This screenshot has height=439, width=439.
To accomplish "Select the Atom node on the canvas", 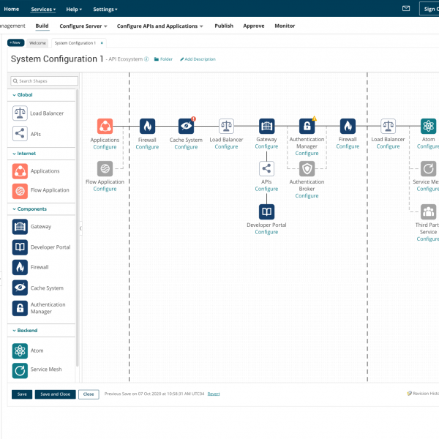I will 428,127.
